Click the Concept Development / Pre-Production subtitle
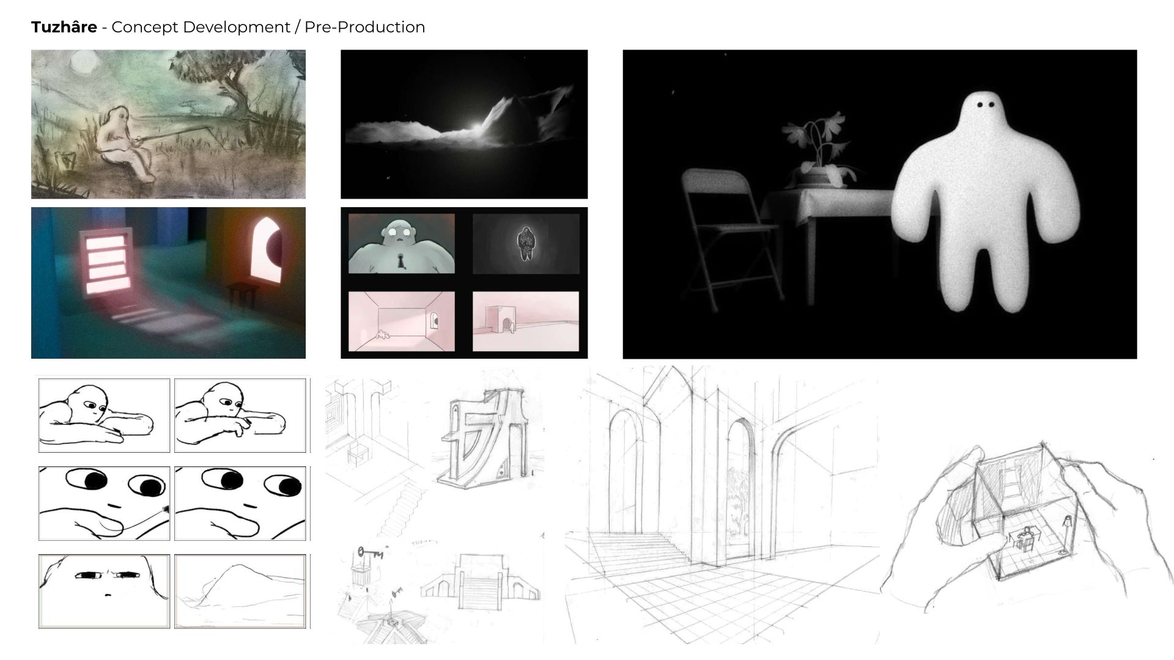Image resolution: width=1174 pixels, height=660 pixels. click(x=268, y=28)
